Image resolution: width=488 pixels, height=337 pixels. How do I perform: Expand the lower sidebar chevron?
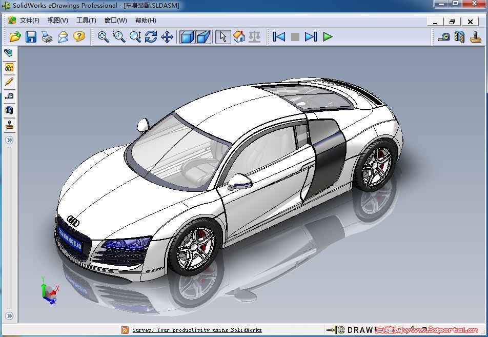tap(9, 316)
